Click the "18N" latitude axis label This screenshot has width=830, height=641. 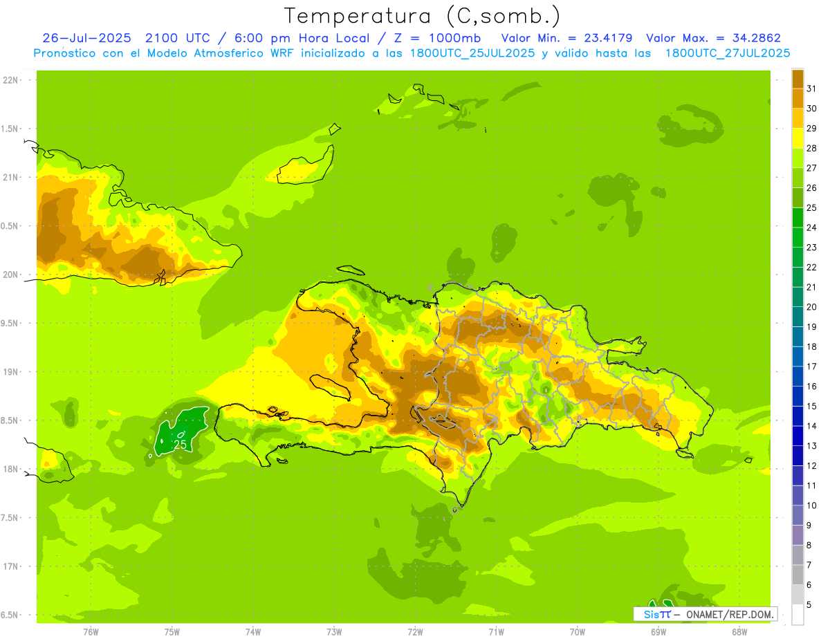click(x=10, y=469)
